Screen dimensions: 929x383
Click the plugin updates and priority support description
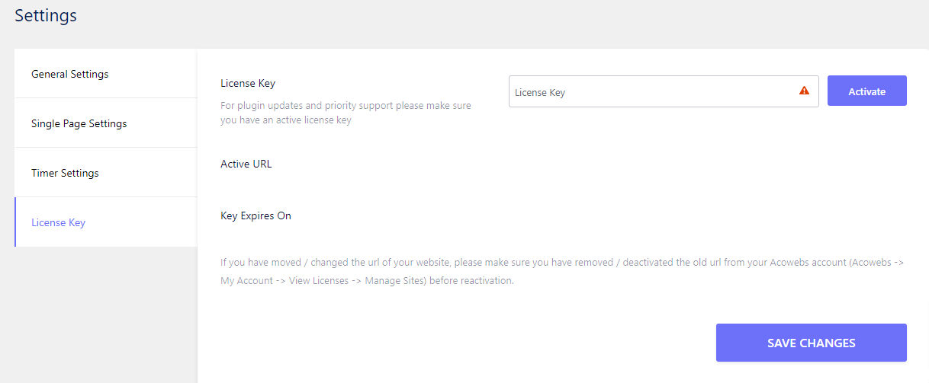pos(346,105)
